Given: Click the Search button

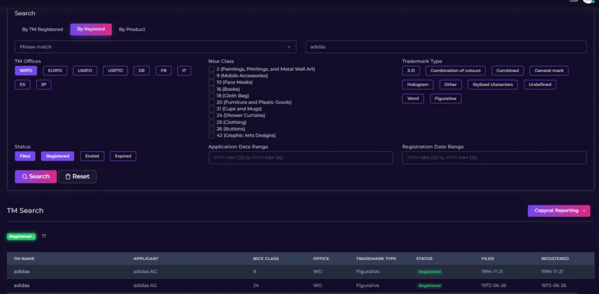Looking at the screenshot, I should point(36,177).
